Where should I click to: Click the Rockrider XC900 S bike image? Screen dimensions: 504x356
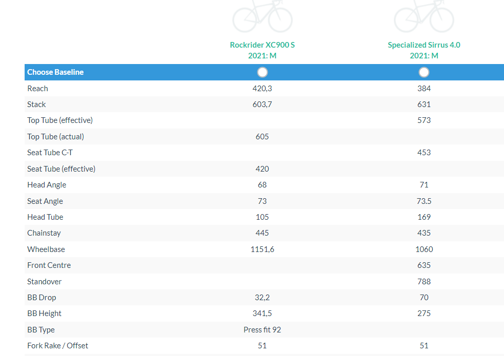coord(263,16)
